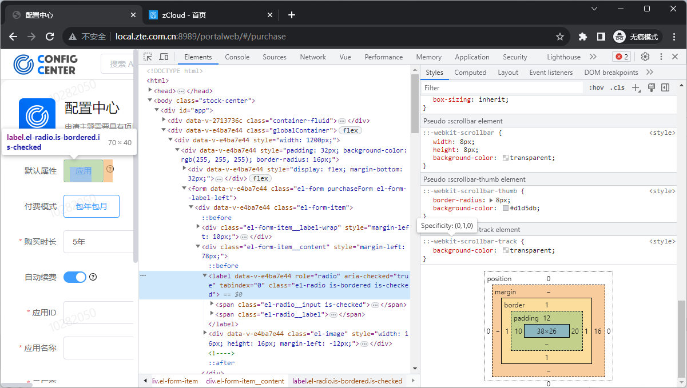Screen dimensions: 687x388
Task: Expand the el-image div node
Action: click(205, 333)
